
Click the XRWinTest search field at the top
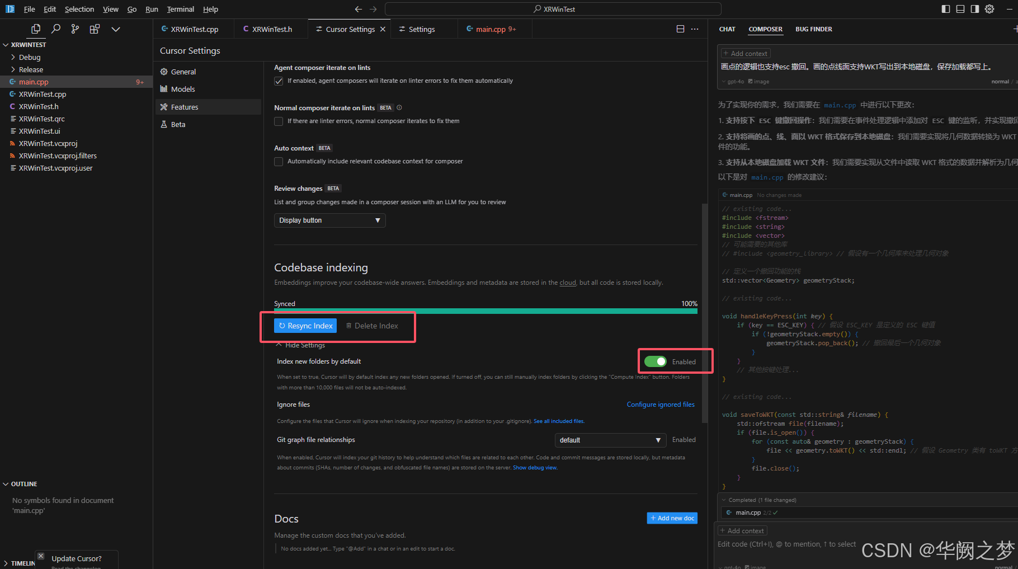point(554,9)
